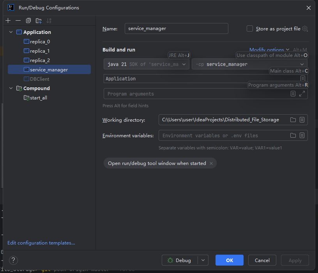318x273 pixels.
Task: Select the replica_0 configuration
Action: [49, 42]
